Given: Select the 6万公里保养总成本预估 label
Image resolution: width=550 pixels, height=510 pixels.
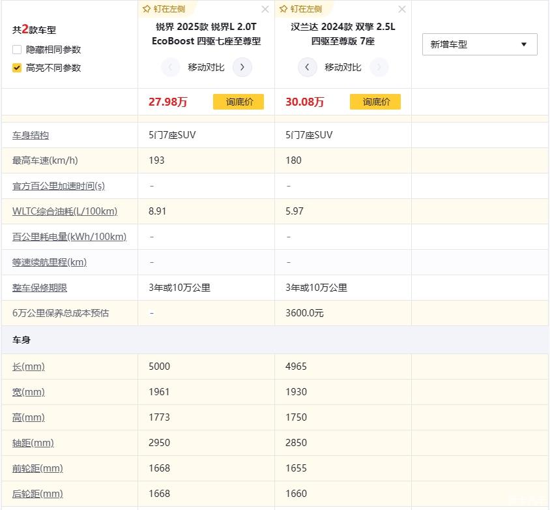Looking at the screenshot, I should (x=61, y=313).
